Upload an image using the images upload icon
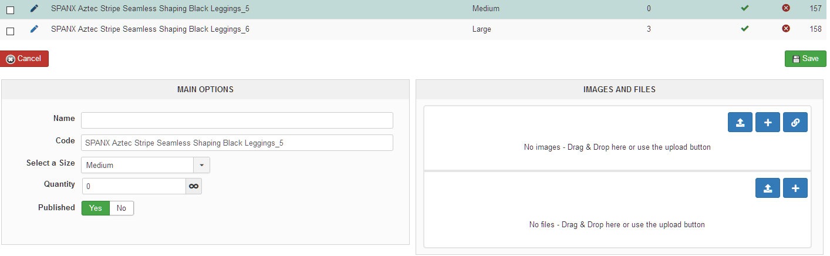 coord(740,122)
